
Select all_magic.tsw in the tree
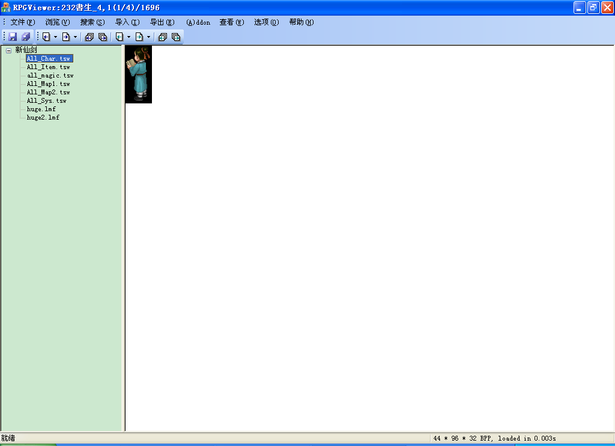point(50,75)
